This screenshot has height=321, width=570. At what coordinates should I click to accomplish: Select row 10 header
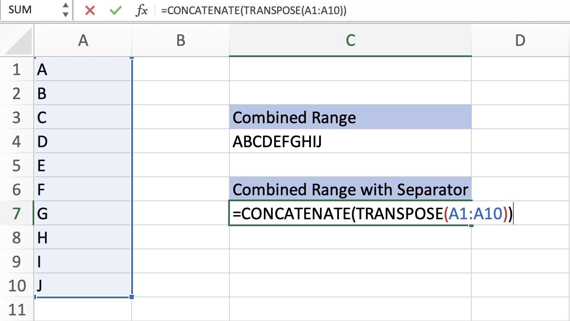coord(16,285)
